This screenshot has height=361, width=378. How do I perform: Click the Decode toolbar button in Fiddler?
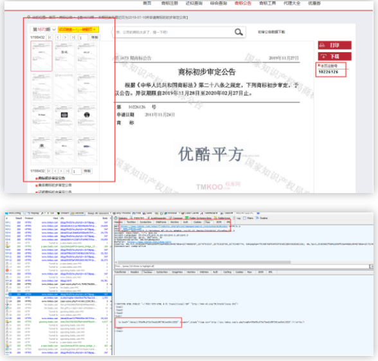[77, 213]
